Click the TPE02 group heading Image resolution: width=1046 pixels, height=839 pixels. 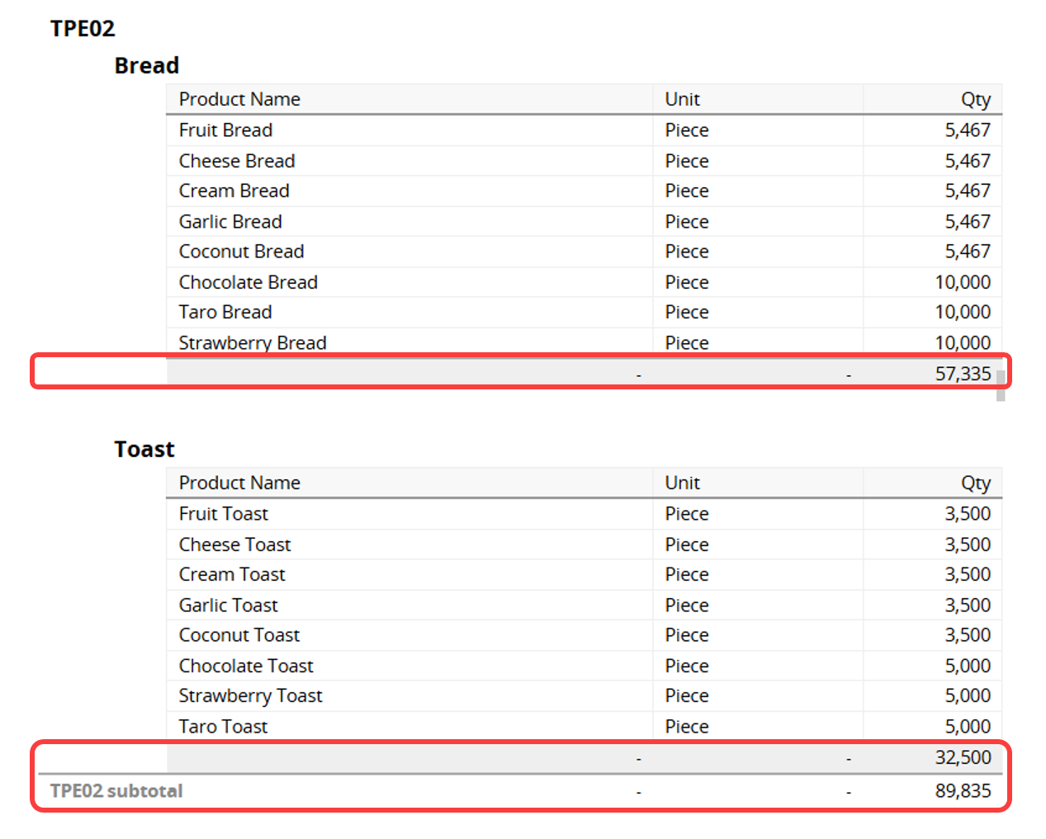tap(83, 28)
